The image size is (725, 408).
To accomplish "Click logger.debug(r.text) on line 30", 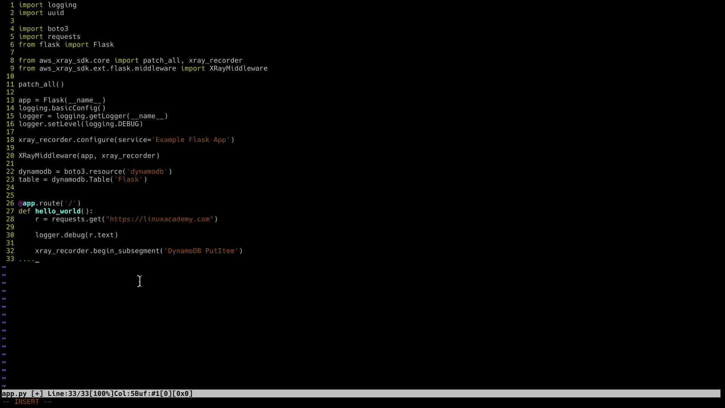I will (77, 235).
